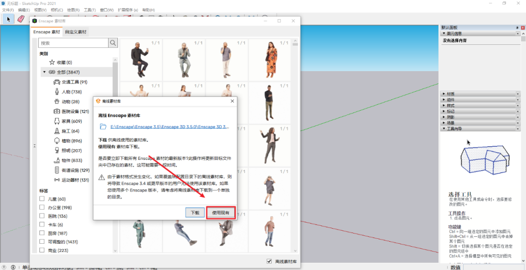This screenshot has width=526, height=270.
Task: Select the 人物 (738) people category
Action: click(x=71, y=92)
